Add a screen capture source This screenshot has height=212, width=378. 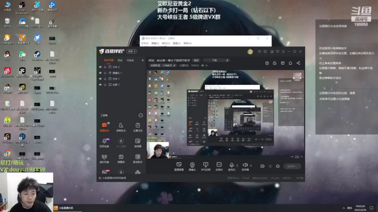coord(179,166)
